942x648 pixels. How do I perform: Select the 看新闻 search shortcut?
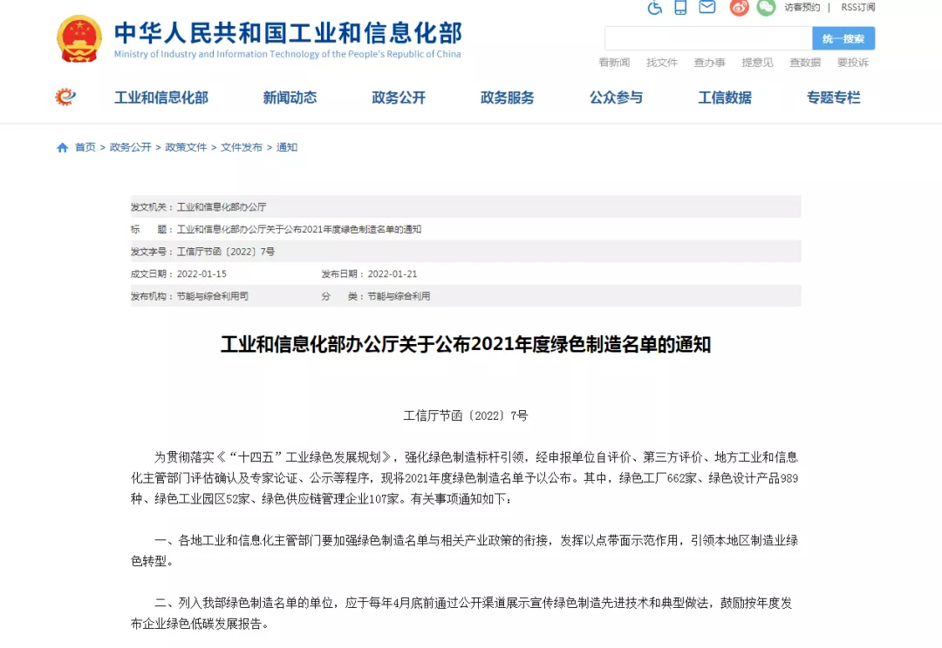click(614, 63)
